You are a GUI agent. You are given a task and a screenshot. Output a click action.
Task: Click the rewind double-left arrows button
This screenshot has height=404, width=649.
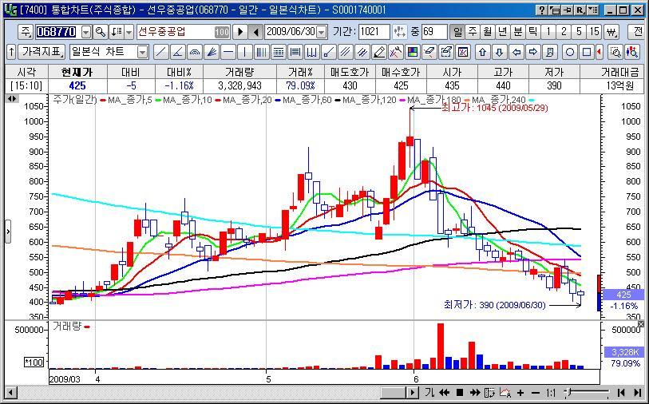[x=444, y=392]
